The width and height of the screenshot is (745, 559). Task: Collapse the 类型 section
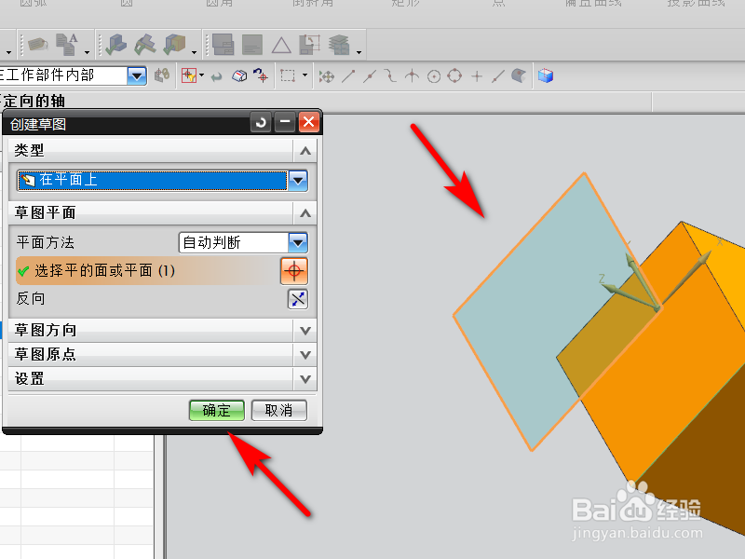[305, 151]
